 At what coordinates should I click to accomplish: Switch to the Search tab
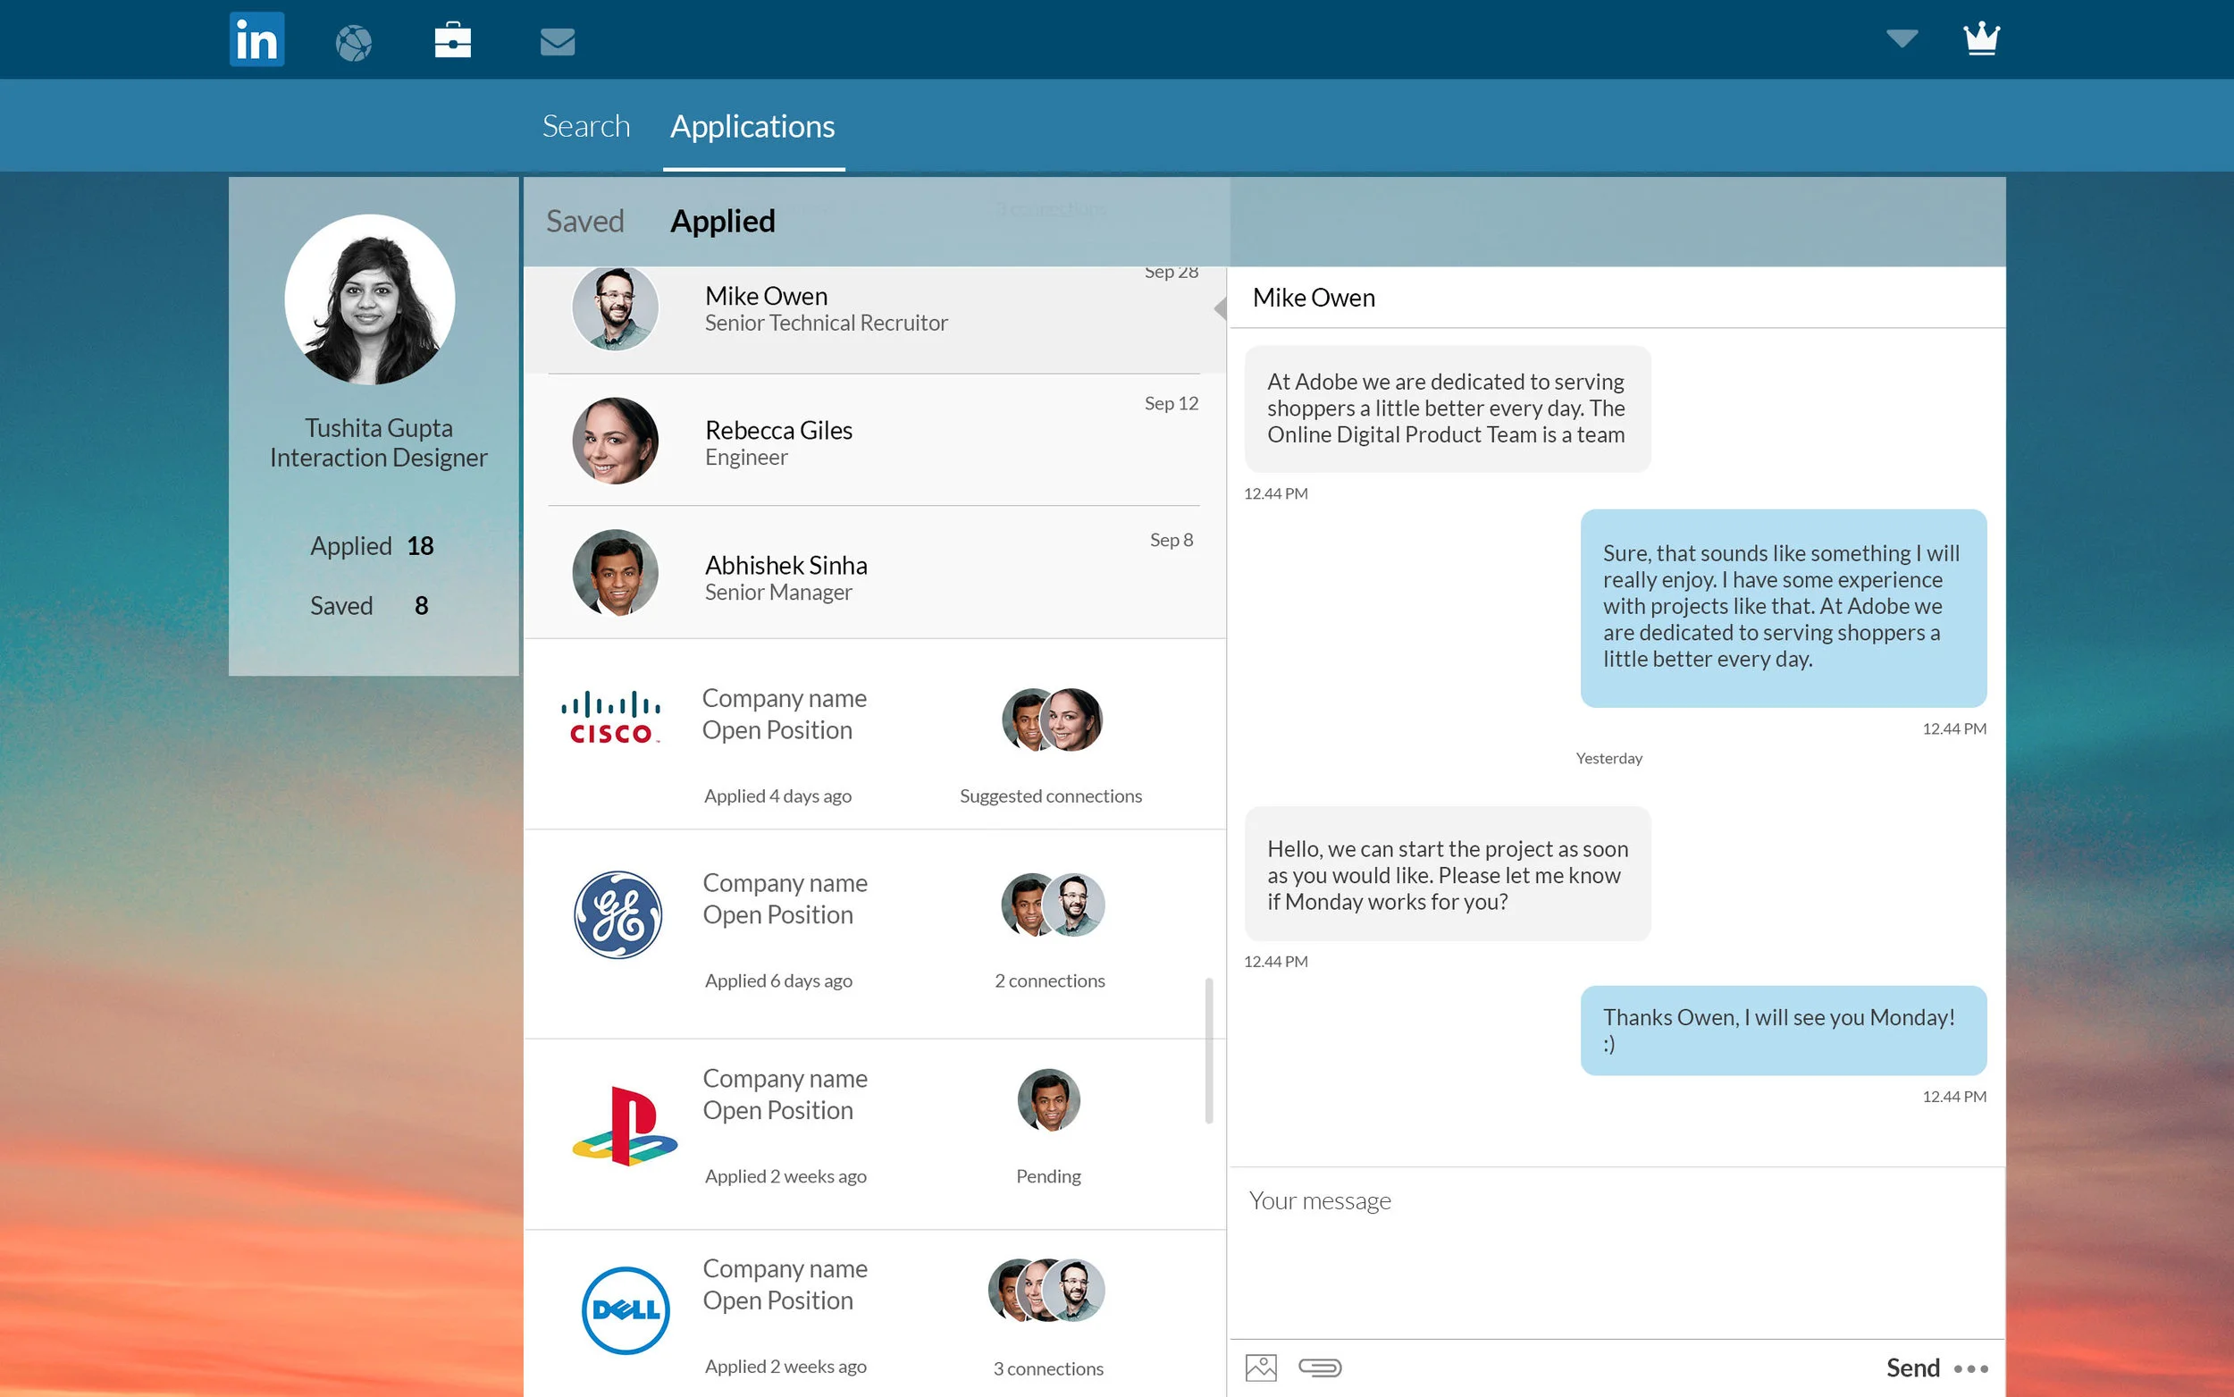tap(585, 127)
